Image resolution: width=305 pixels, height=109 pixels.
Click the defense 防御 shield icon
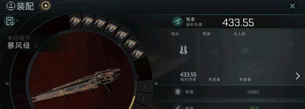coord(178,92)
